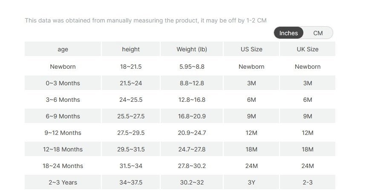Click the UK Size column header
366x193 pixels.
[308, 49]
